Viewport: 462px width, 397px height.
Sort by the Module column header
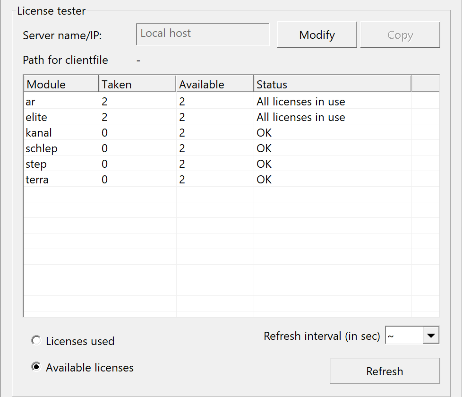coord(60,85)
